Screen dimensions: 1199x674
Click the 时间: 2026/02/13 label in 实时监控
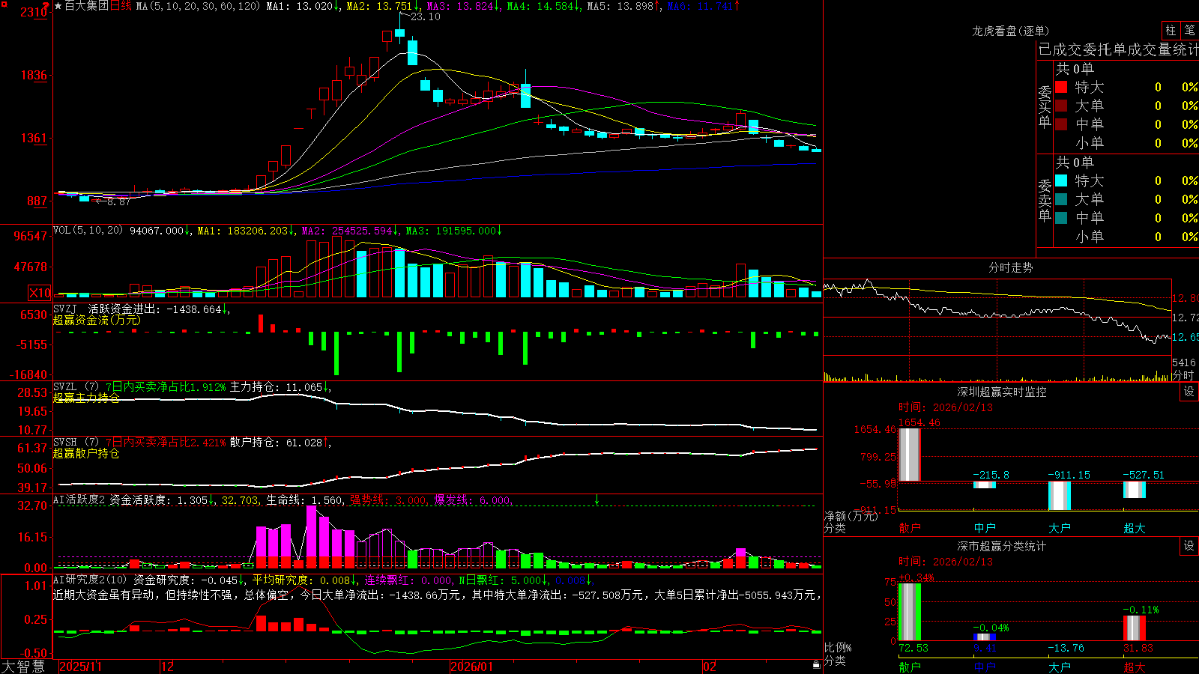[x=946, y=407]
